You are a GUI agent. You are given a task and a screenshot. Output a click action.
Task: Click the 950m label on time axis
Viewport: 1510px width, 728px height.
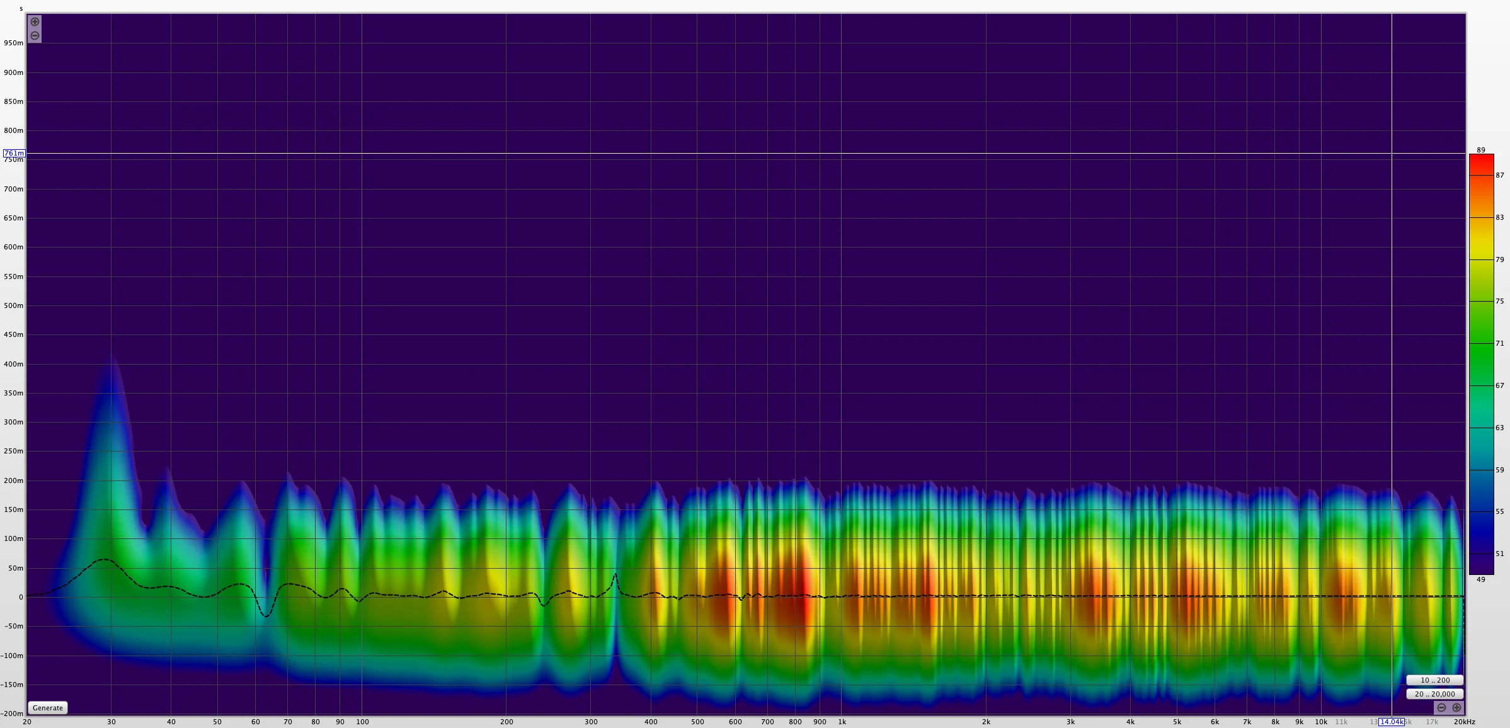[13, 43]
